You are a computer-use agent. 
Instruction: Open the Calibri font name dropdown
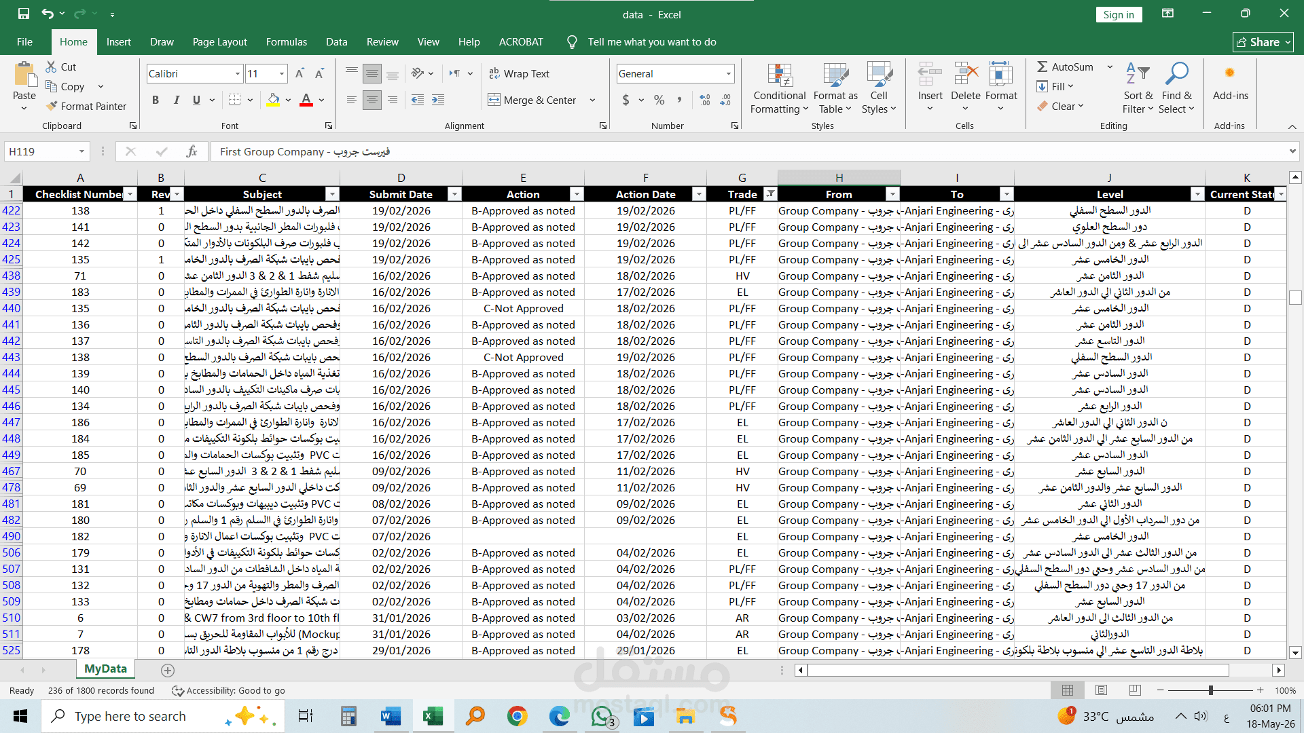[x=238, y=73]
